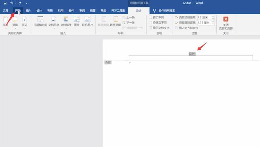The height and width of the screenshot is (147, 260).
Task: Decrease 页眉顶端距离 with down stepper
Action: click(x=213, y=18)
